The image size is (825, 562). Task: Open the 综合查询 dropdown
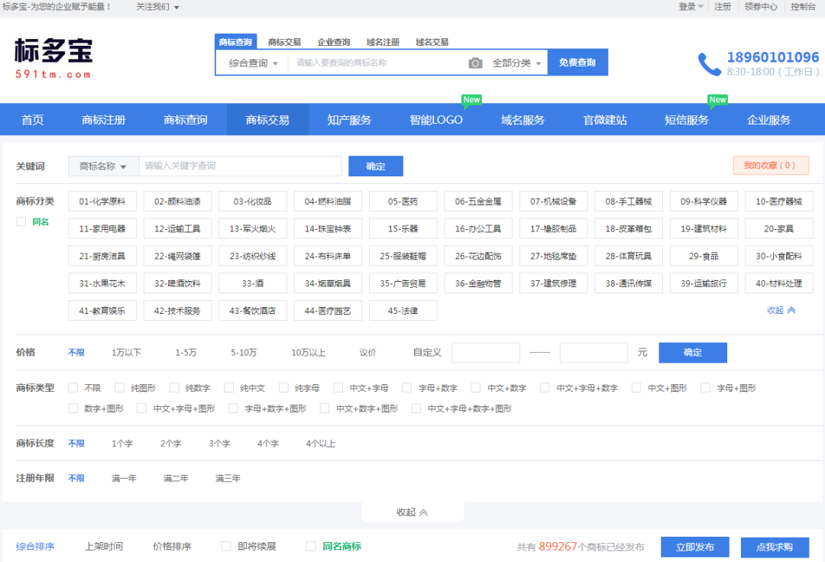(x=252, y=62)
